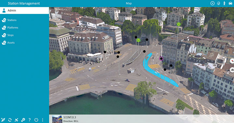Click the purple-ringed selected stop marker
The image size is (234, 123).
pyautogui.click(x=161, y=59)
